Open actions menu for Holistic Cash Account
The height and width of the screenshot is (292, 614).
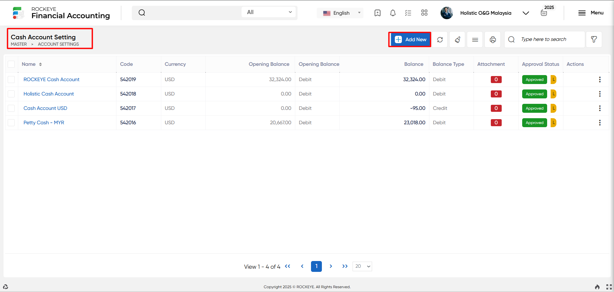tap(600, 94)
